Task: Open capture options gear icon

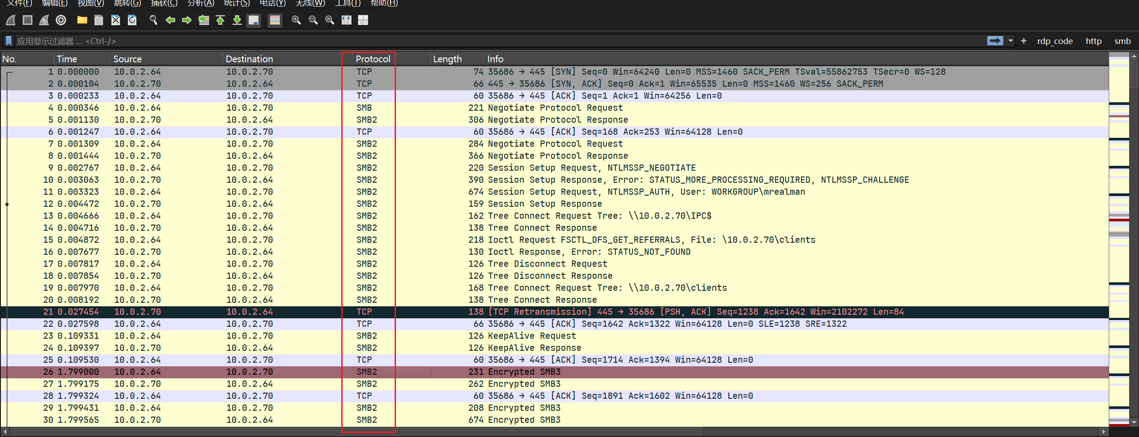Action: [61, 20]
